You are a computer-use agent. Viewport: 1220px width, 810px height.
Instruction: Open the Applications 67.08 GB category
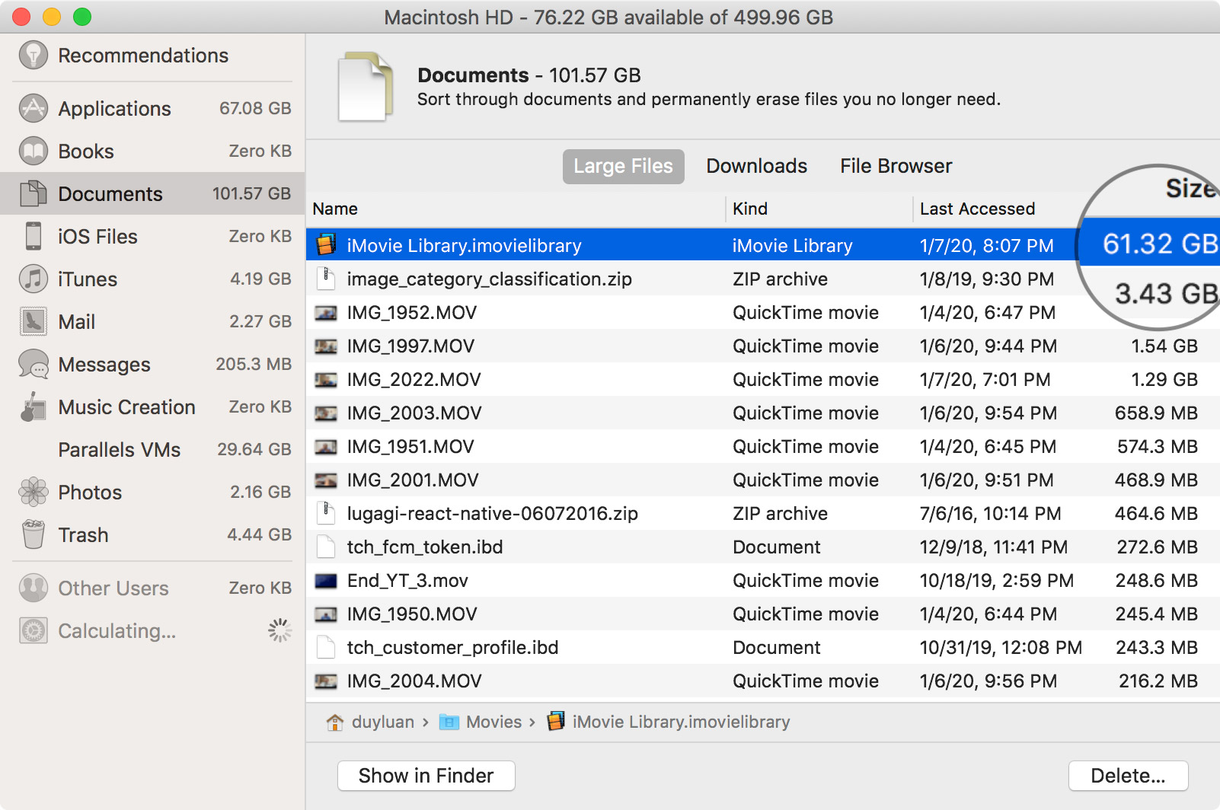152,108
